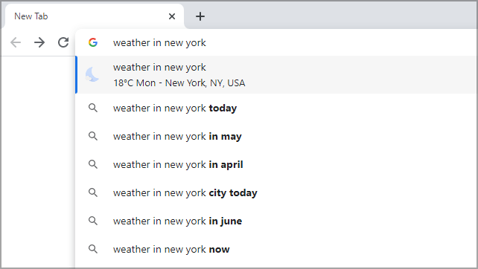
Task: Click the back navigation arrow
Action: 16,42
